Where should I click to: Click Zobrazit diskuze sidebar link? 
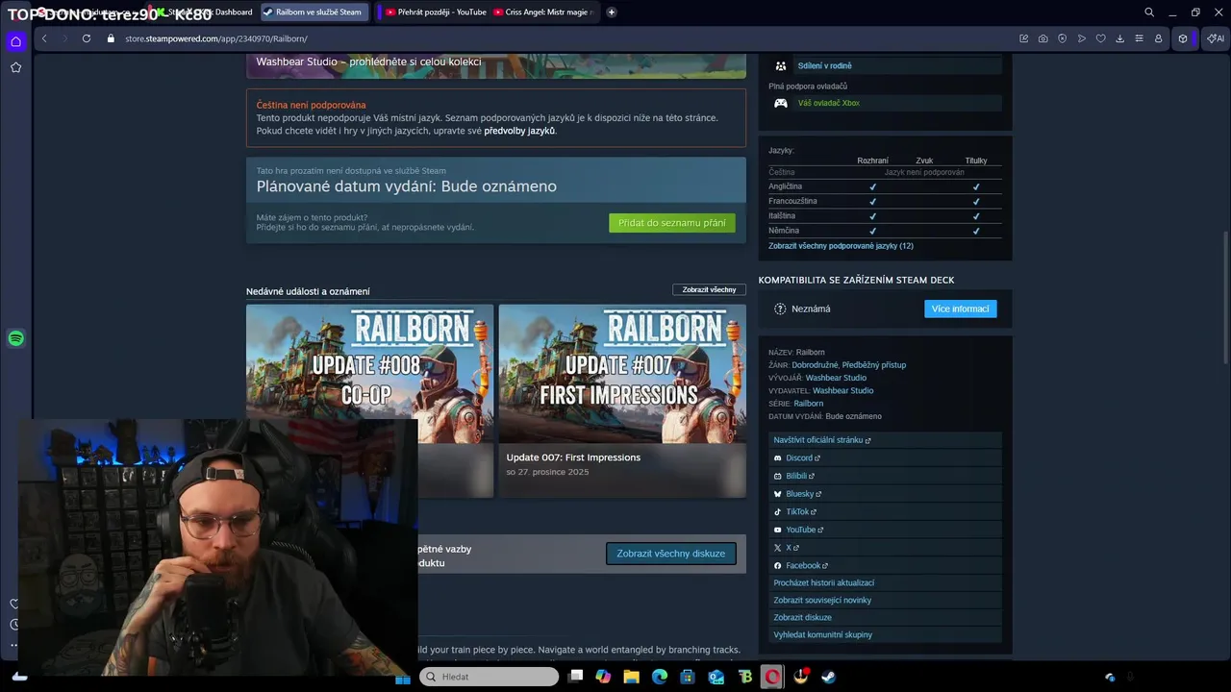(885, 617)
